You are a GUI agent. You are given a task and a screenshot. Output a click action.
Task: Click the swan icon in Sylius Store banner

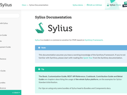point(108,5)
